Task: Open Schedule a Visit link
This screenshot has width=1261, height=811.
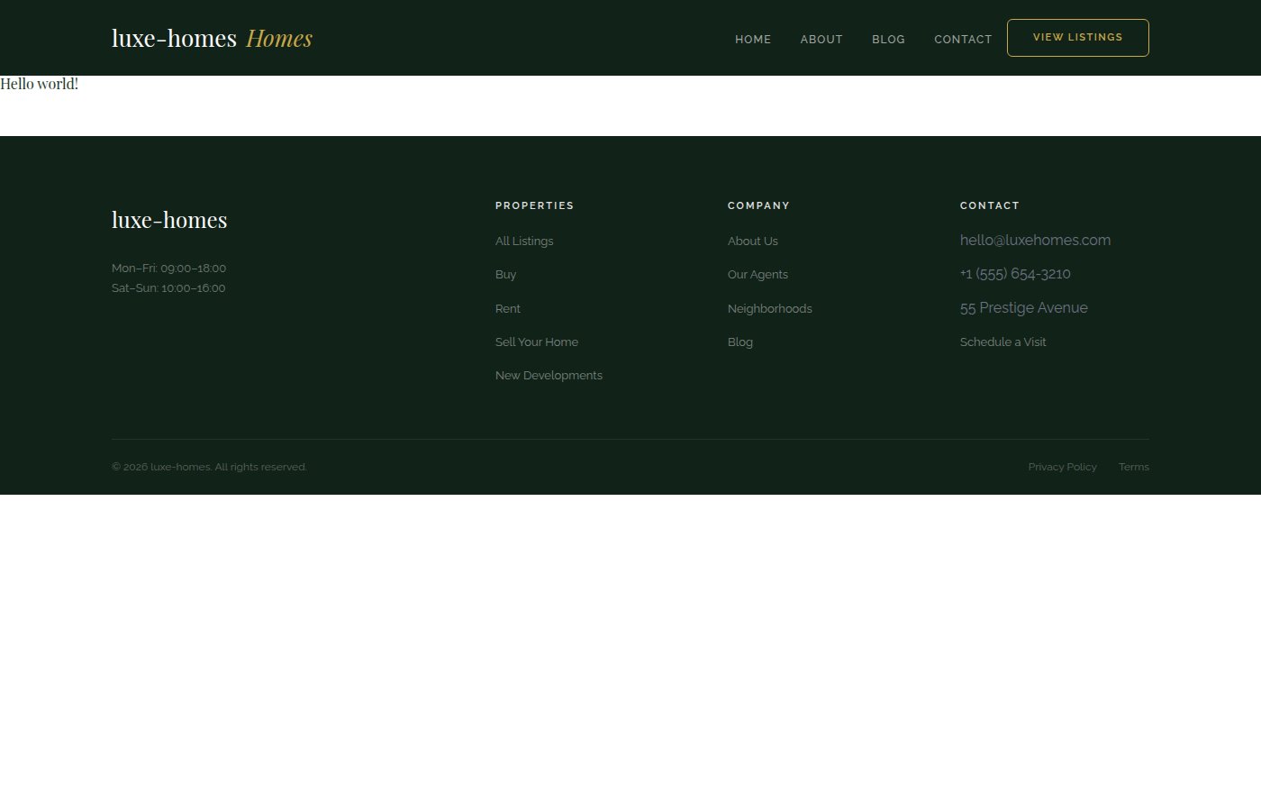Action: coord(1002,342)
